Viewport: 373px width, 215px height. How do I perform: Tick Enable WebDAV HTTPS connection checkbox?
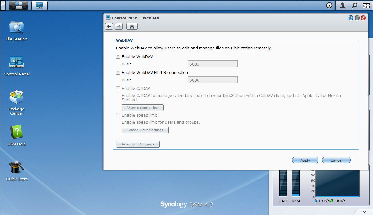point(118,73)
